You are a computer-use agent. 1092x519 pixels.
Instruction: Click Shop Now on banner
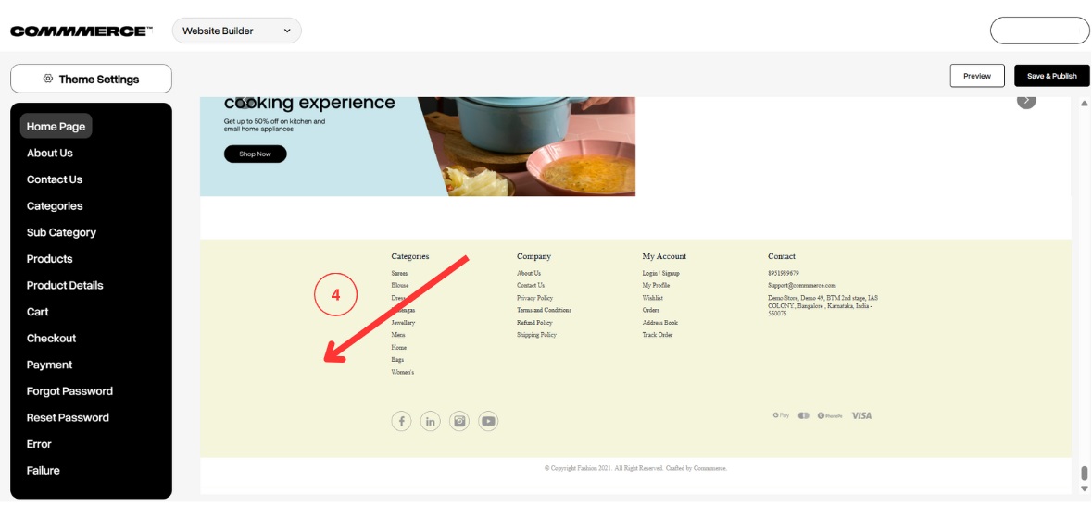[x=255, y=154]
